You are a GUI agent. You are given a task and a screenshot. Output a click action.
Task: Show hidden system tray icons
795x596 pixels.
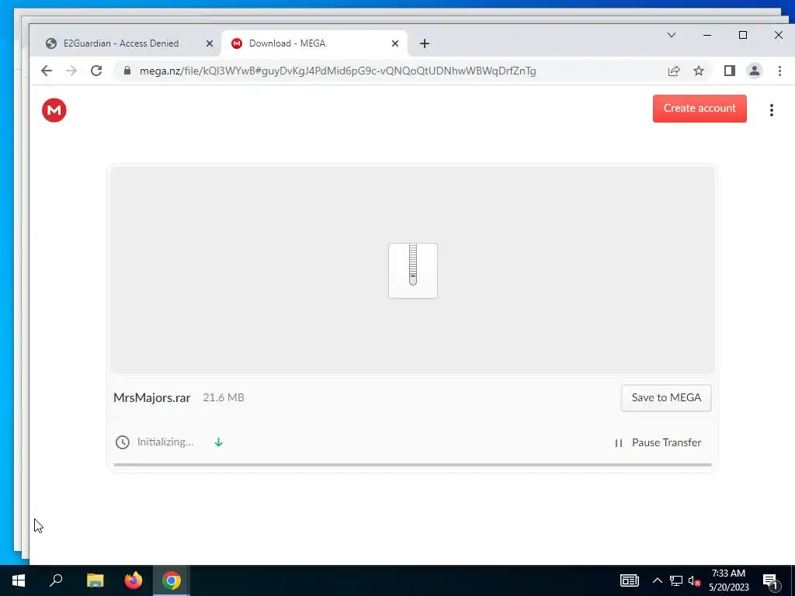pos(657,580)
